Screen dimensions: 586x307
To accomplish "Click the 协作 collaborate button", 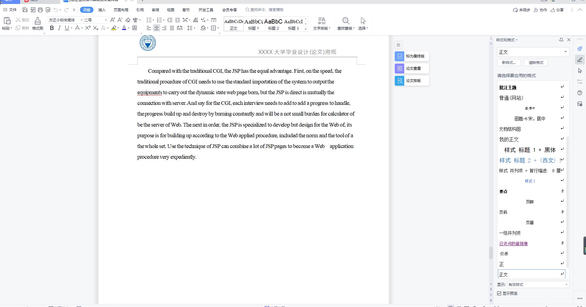I will click(x=540, y=10).
